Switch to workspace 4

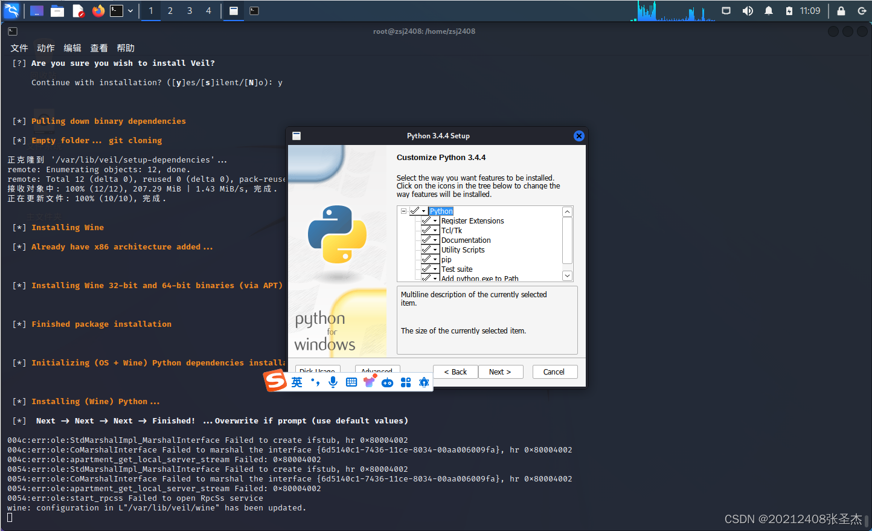click(209, 11)
